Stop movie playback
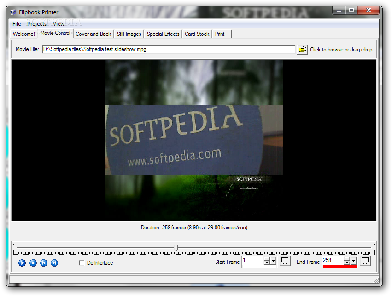392x296 pixels. pos(33,263)
